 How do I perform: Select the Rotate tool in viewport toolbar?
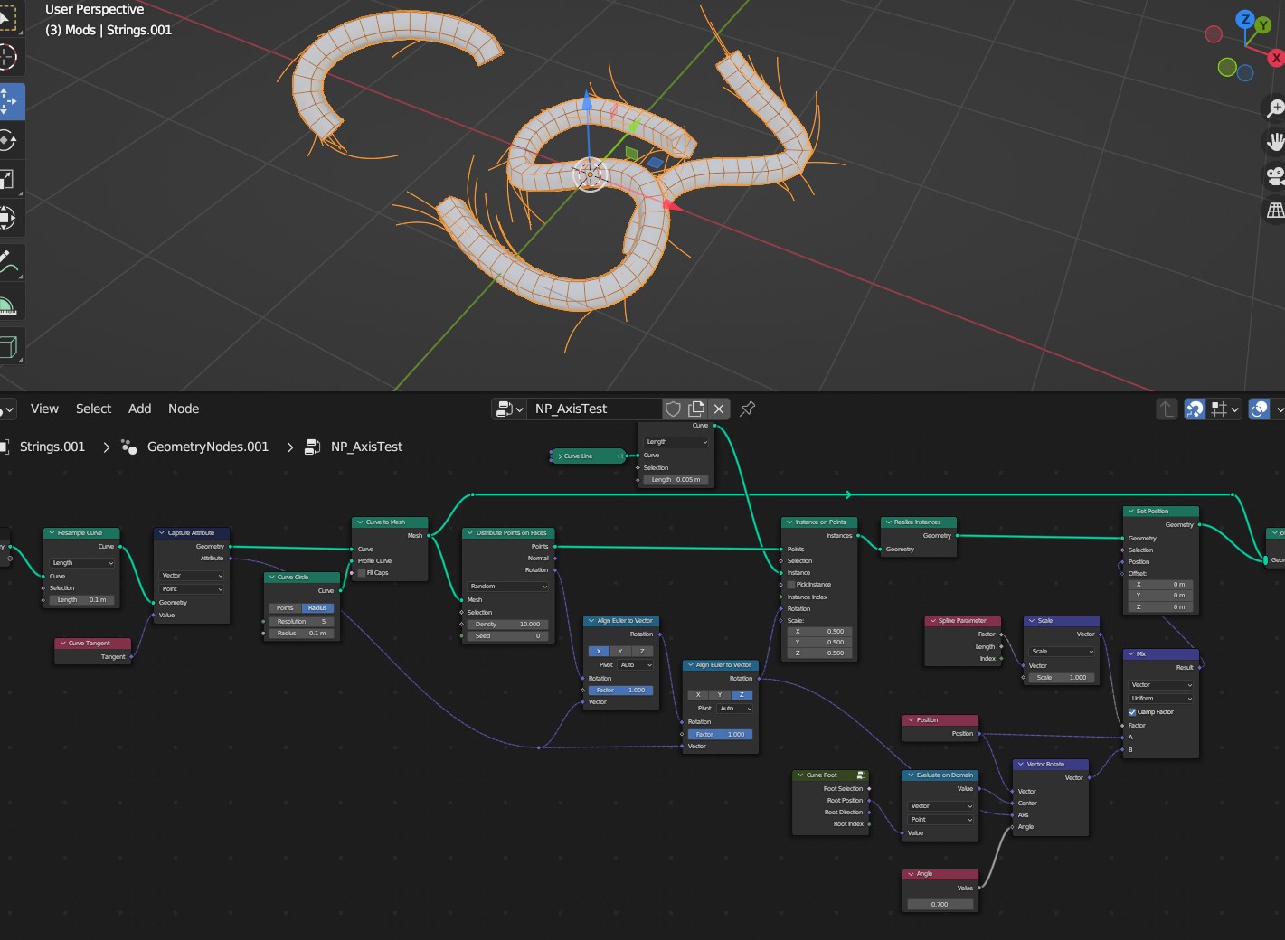(7, 140)
